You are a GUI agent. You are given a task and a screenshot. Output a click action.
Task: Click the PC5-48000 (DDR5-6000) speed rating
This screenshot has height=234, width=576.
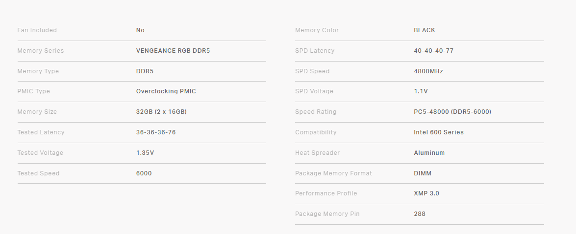coord(452,112)
